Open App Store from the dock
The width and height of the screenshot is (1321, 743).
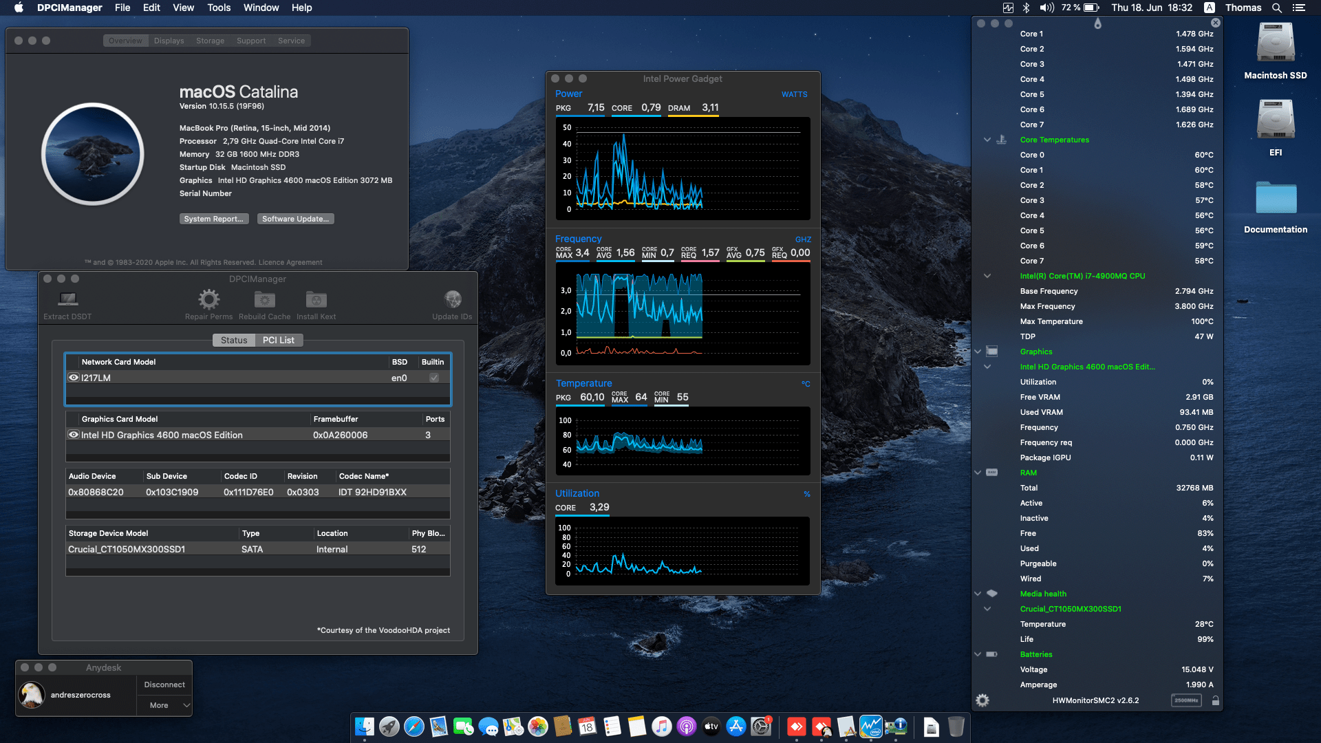(x=735, y=726)
